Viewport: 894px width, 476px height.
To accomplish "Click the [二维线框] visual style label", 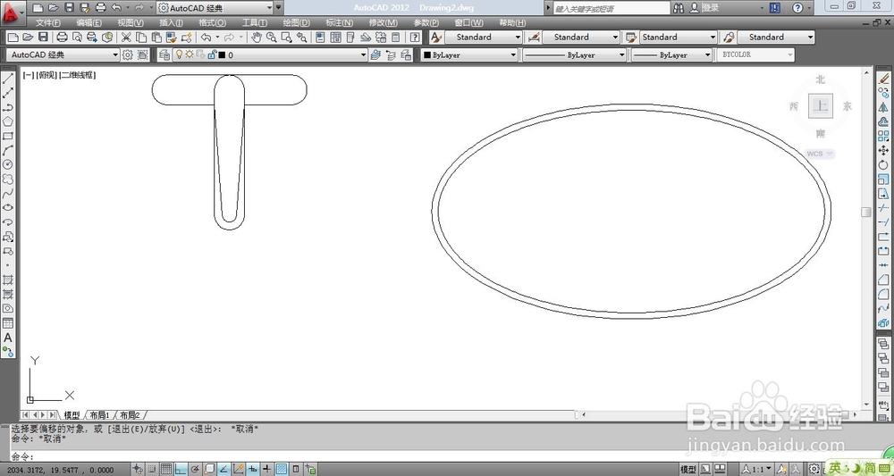I will [x=78, y=75].
